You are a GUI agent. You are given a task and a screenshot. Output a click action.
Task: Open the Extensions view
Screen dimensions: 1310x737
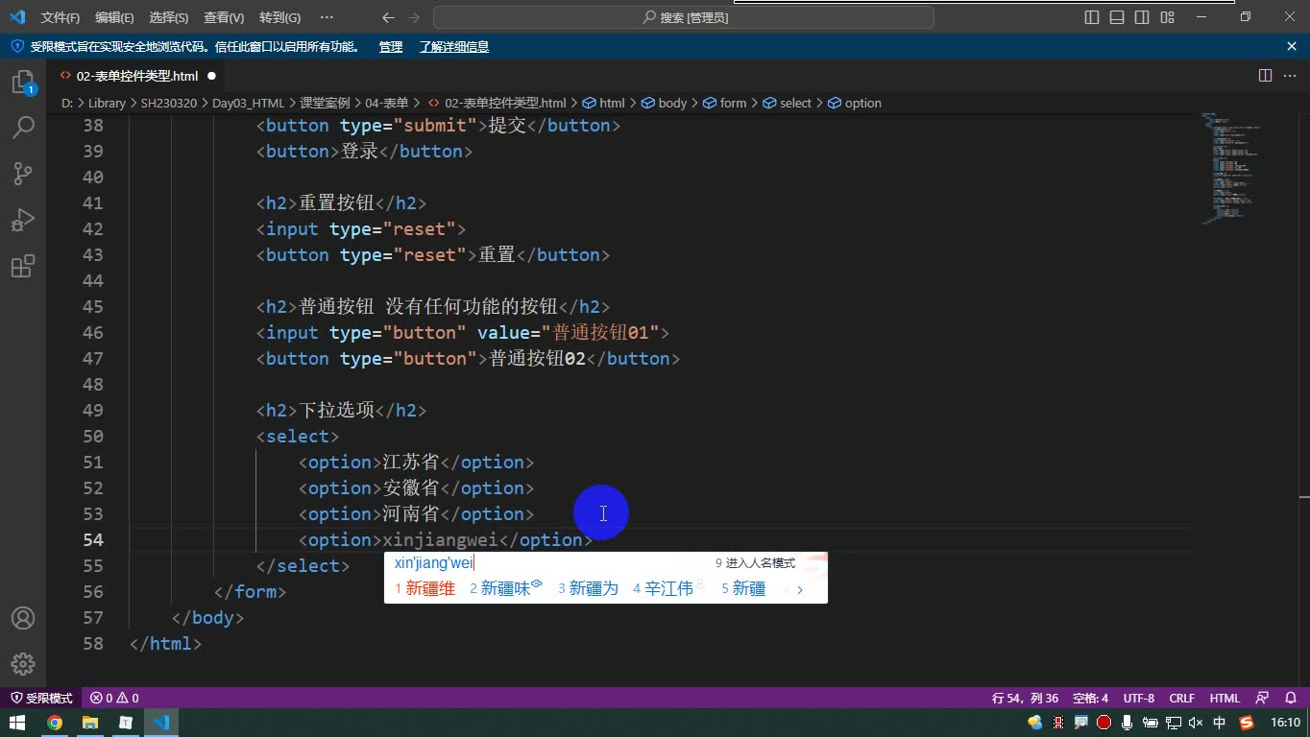tap(23, 266)
